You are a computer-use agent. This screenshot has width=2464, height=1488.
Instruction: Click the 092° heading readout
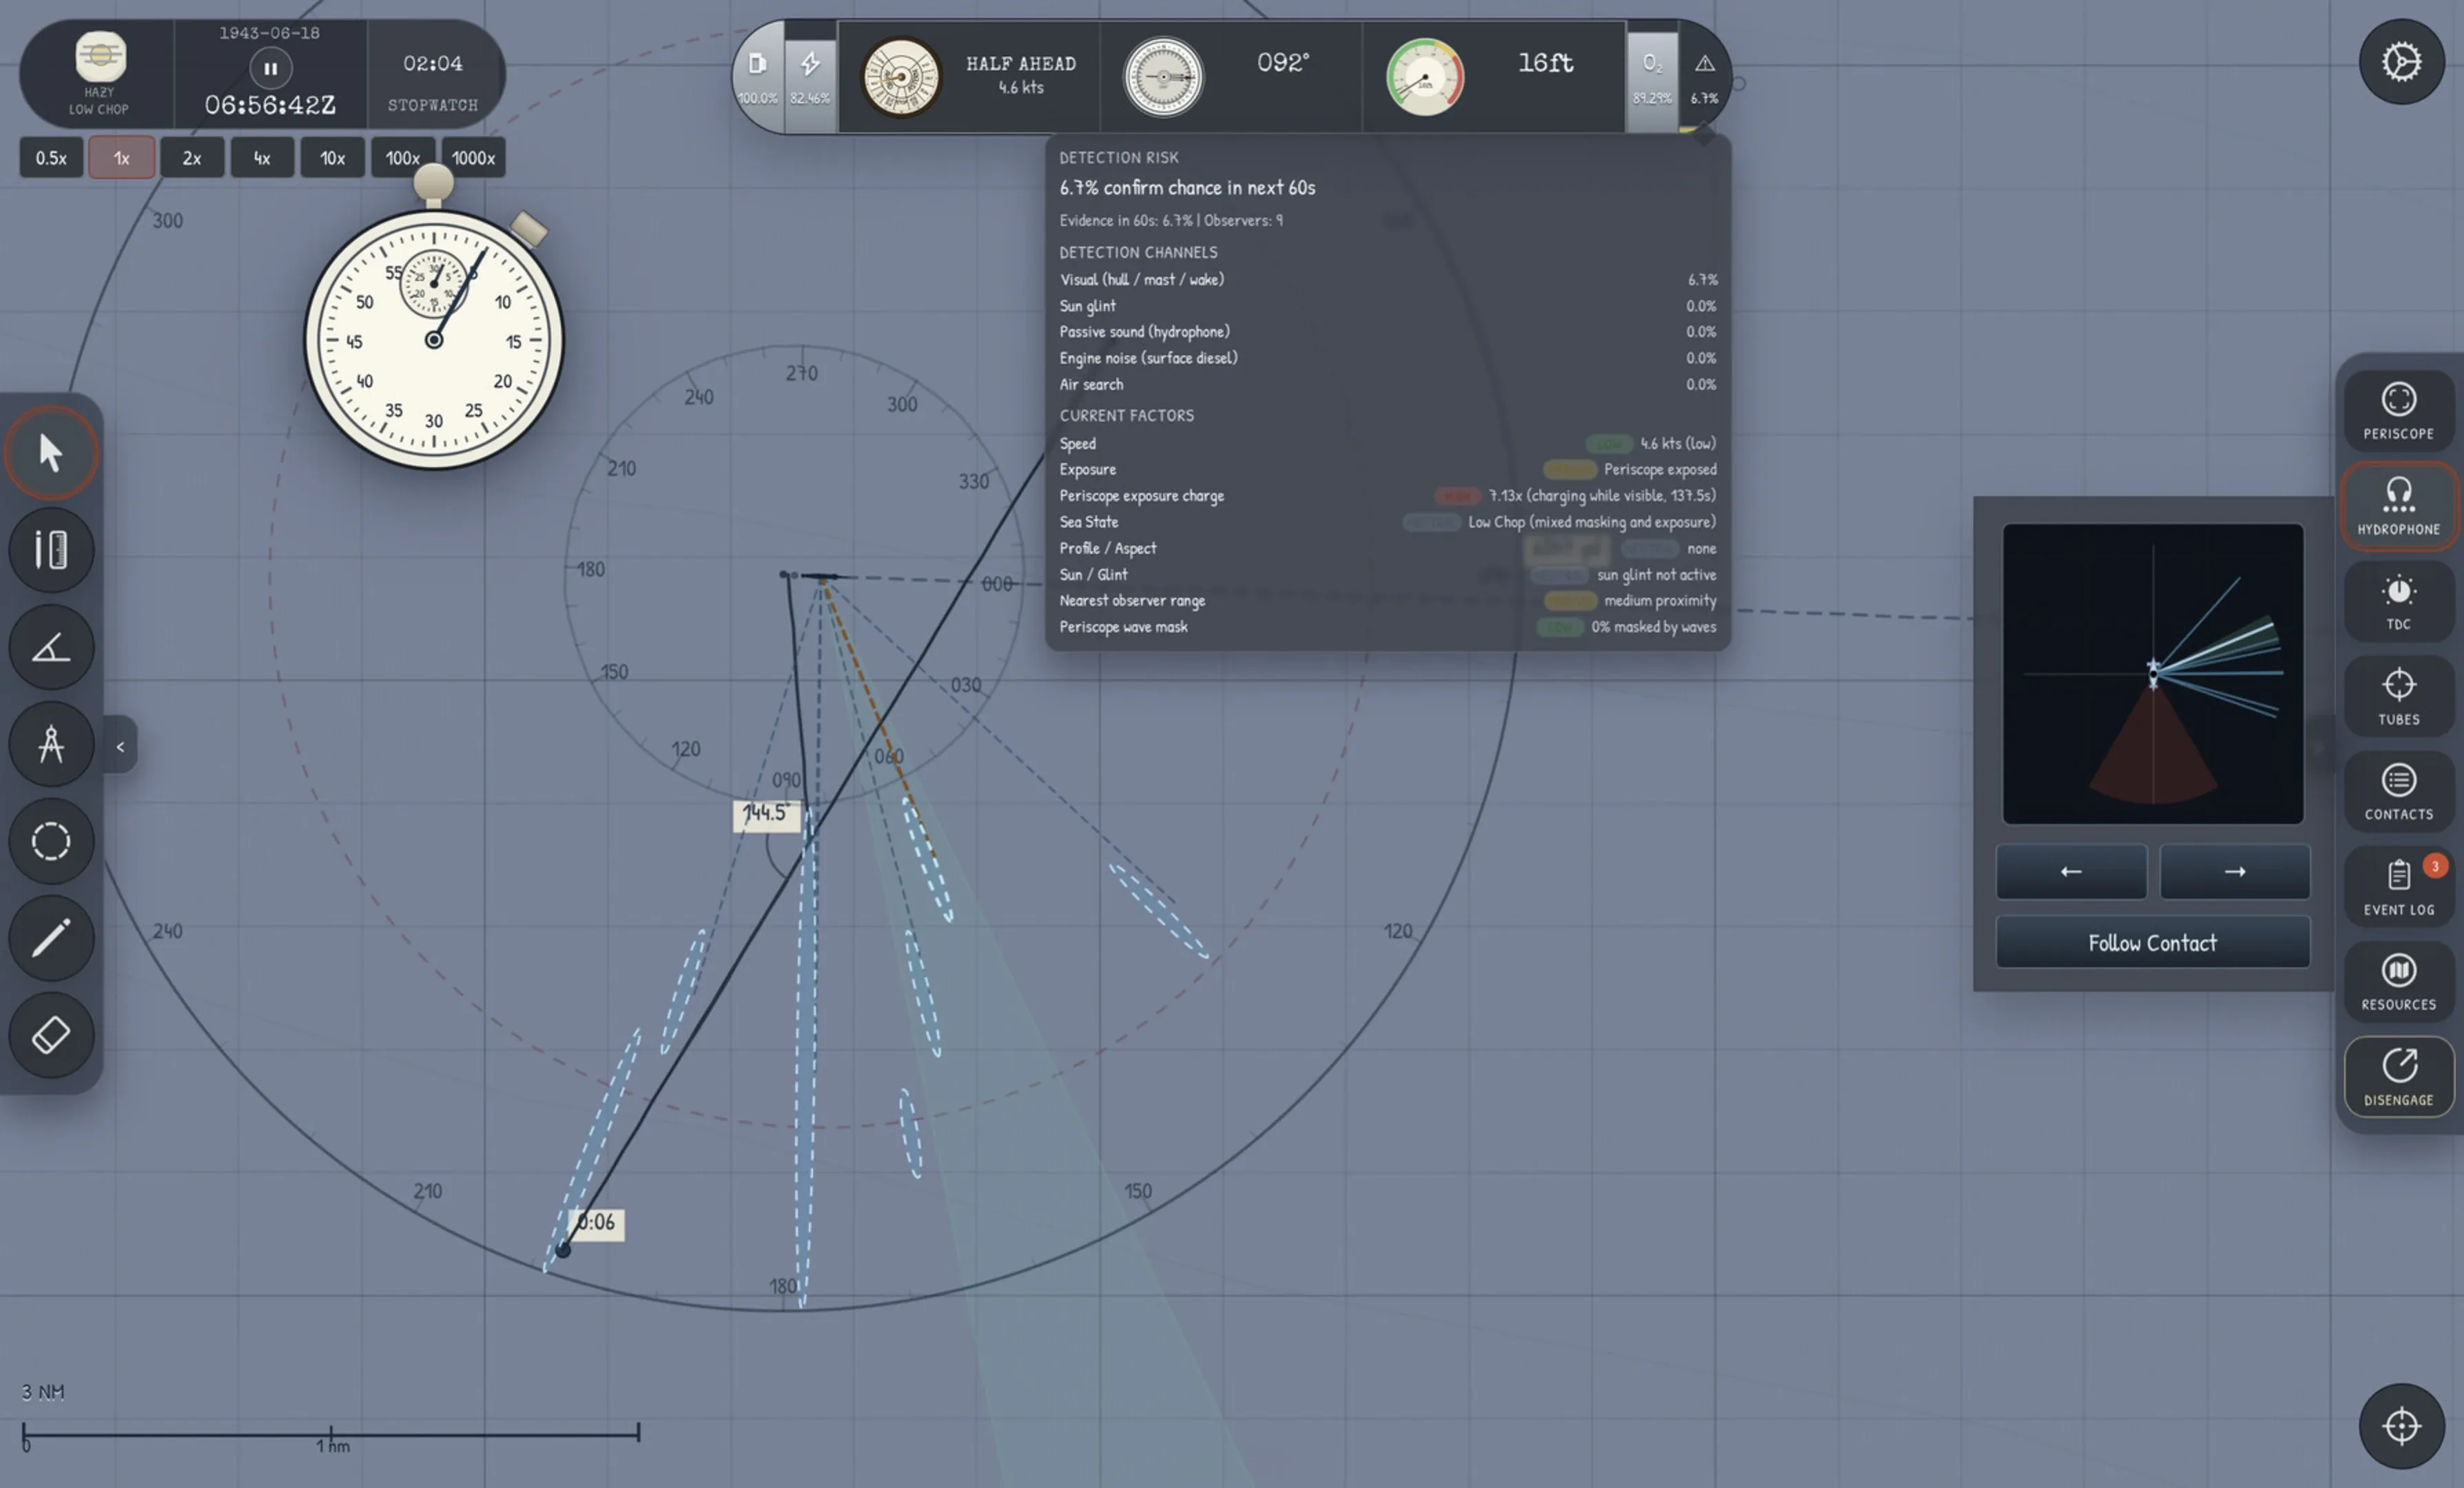click(x=1283, y=63)
